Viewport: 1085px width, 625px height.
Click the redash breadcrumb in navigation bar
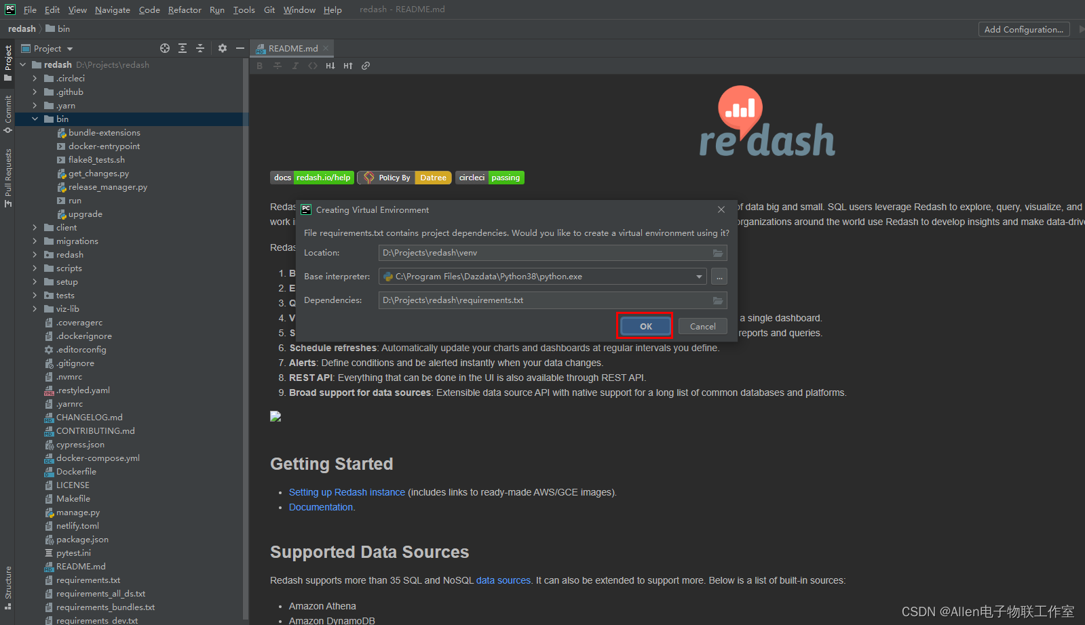22,28
